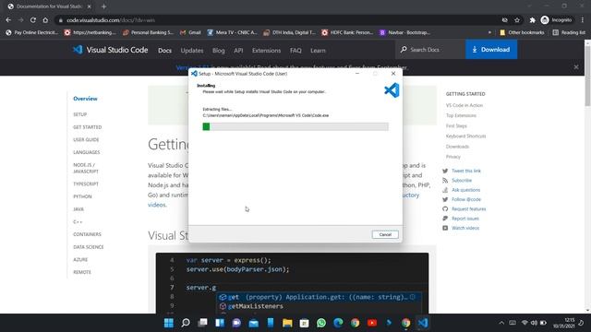
Task: Open Microsoft Store from the taskbar
Action: pyautogui.click(x=304, y=323)
